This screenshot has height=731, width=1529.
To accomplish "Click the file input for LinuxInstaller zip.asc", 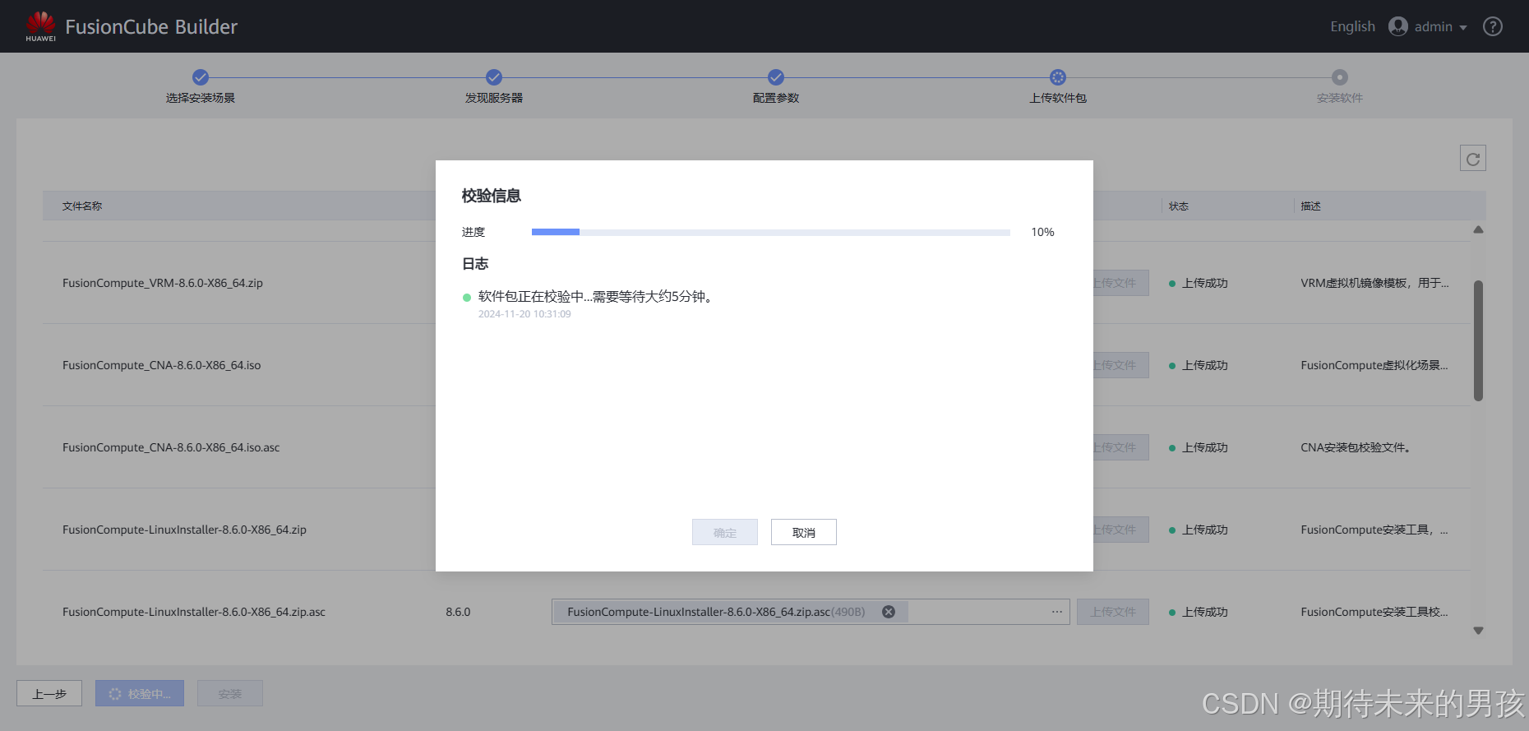I will [811, 612].
